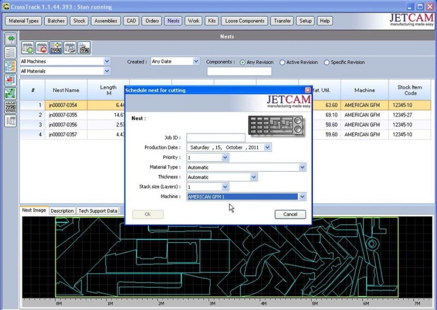Click the print nest toolbar icon
This screenshot has height=310, width=437.
pos(84,48)
